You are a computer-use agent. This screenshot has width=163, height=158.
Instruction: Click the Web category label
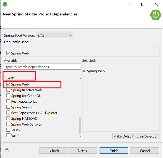(x=11, y=78)
